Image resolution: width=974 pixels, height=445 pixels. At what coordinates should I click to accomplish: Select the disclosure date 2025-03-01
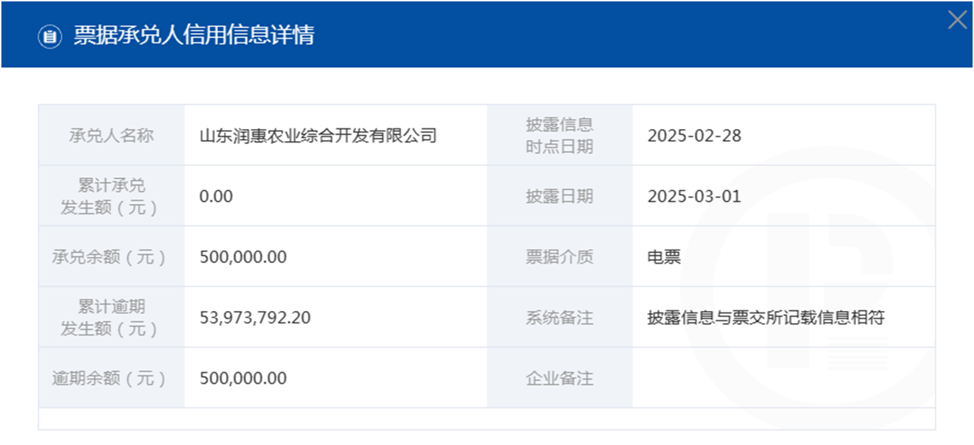click(x=694, y=196)
